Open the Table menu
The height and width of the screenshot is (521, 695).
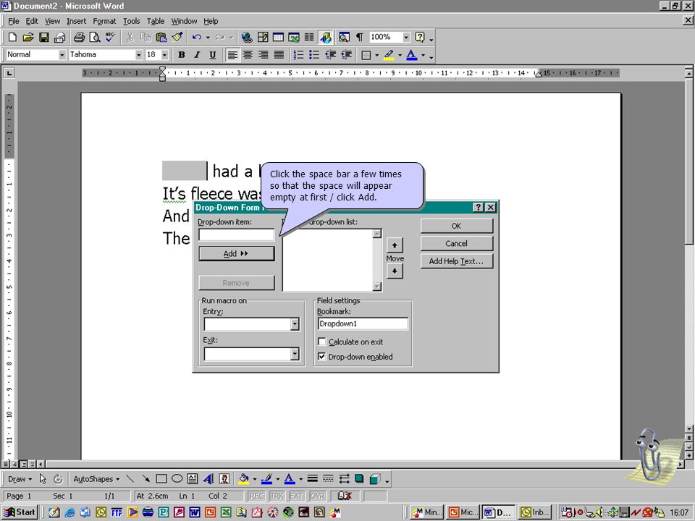pos(156,21)
